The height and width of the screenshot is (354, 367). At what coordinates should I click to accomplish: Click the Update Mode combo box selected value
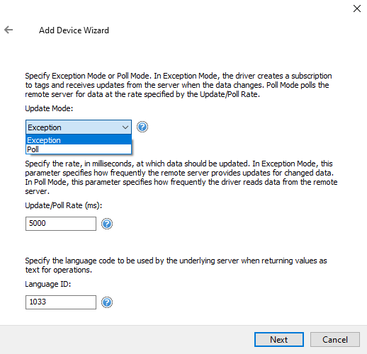pyautogui.click(x=79, y=127)
